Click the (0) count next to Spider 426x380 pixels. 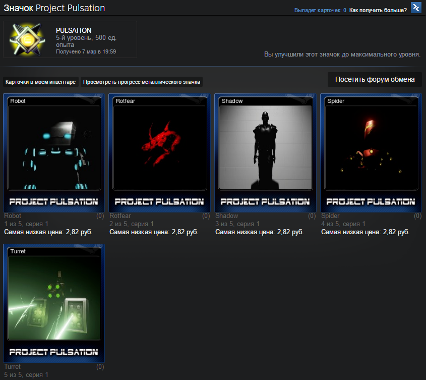coord(417,215)
